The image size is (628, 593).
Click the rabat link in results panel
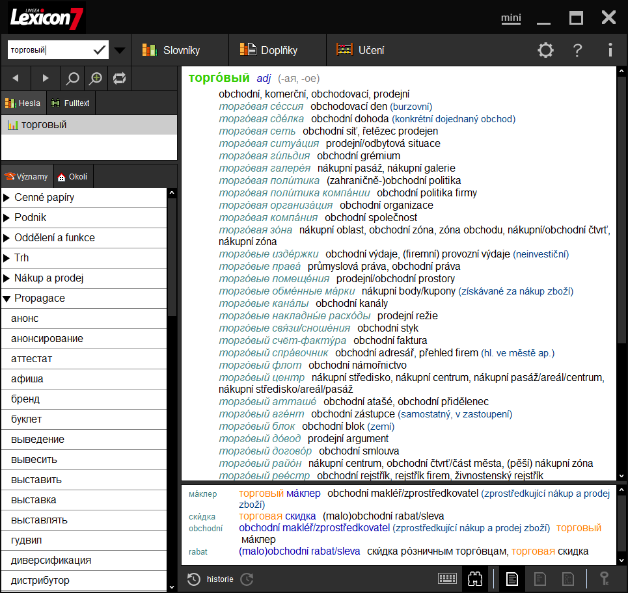tap(198, 552)
